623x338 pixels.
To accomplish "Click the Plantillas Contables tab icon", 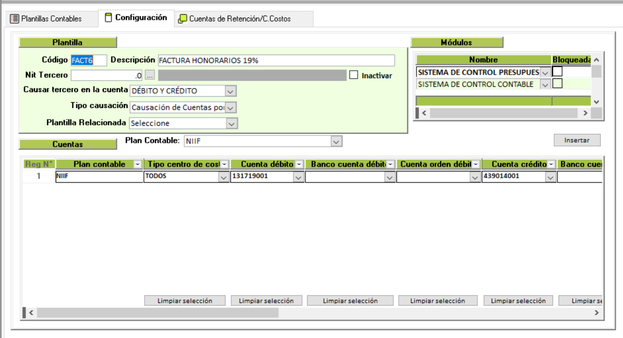I will point(14,19).
